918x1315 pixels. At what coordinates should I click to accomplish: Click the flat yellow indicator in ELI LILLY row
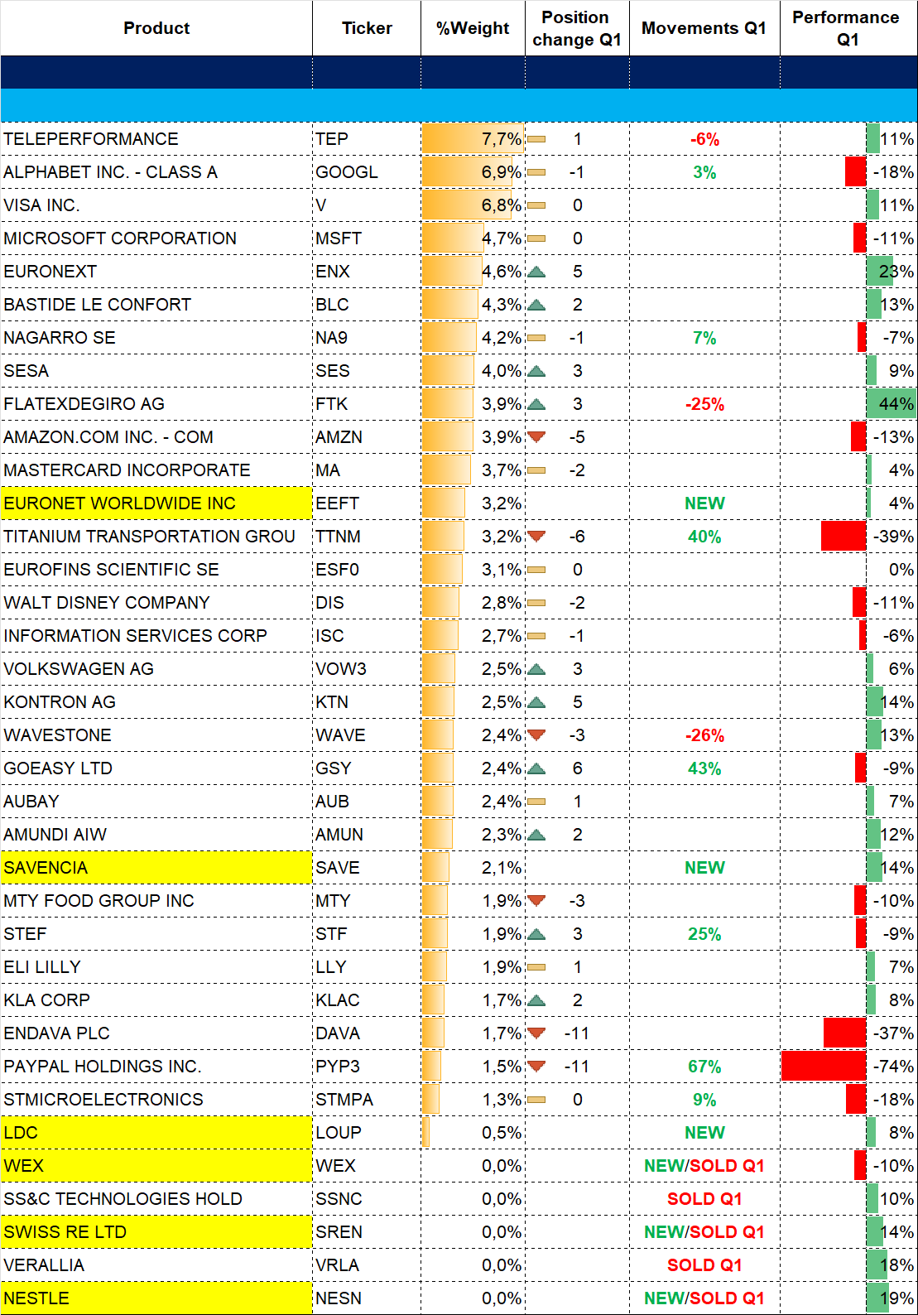point(536,967)
